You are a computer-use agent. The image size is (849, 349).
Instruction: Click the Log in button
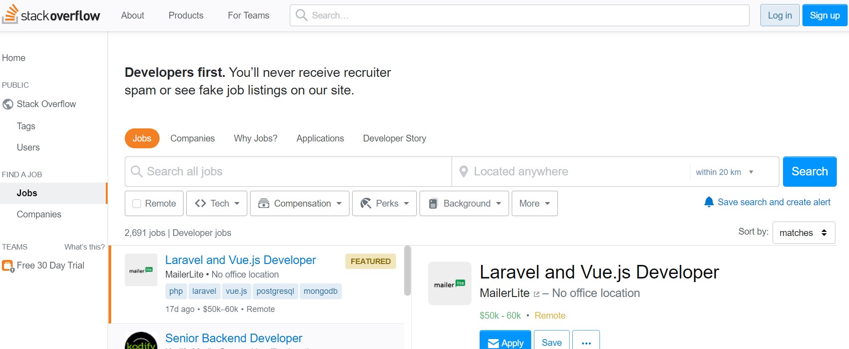(780, 15)
